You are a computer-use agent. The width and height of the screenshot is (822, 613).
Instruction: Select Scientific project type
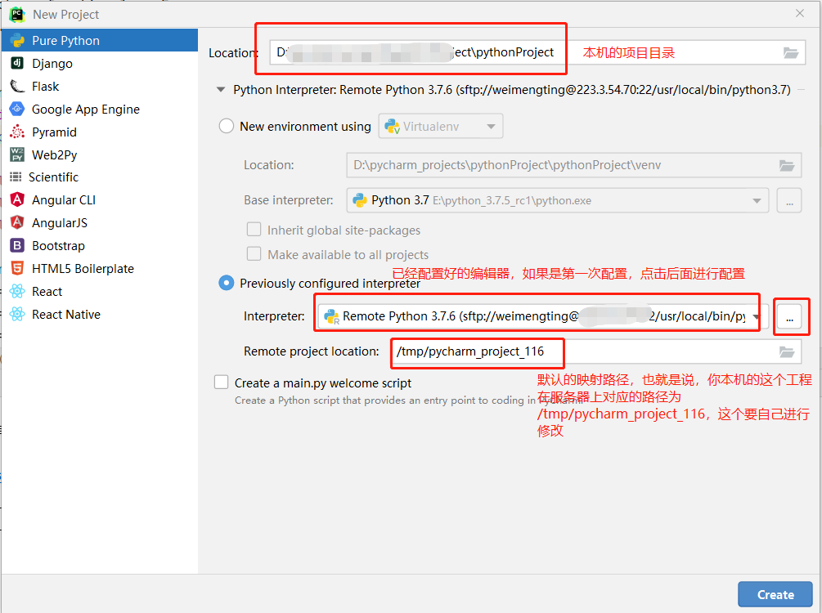pos(100,177)
